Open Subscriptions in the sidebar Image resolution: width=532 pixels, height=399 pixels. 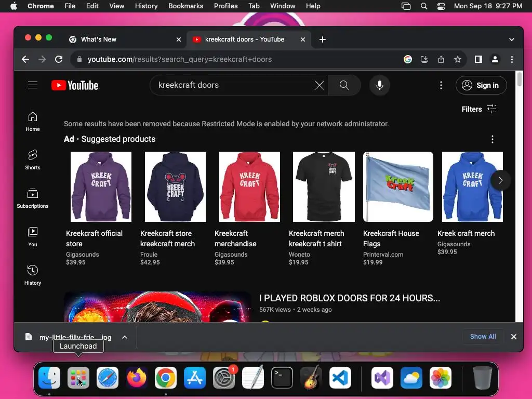(x=33, y=198)
